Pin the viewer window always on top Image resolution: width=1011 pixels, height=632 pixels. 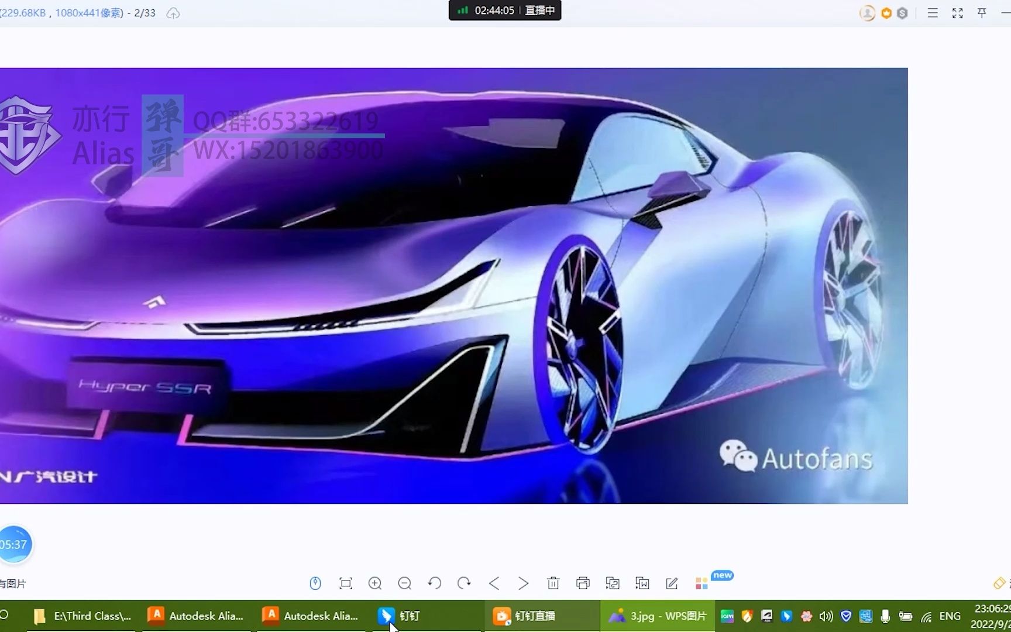(x=982, y=12)
